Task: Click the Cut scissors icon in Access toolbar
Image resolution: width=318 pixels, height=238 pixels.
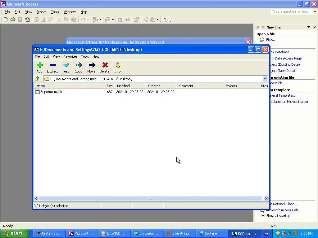Action: coord(59,20)
